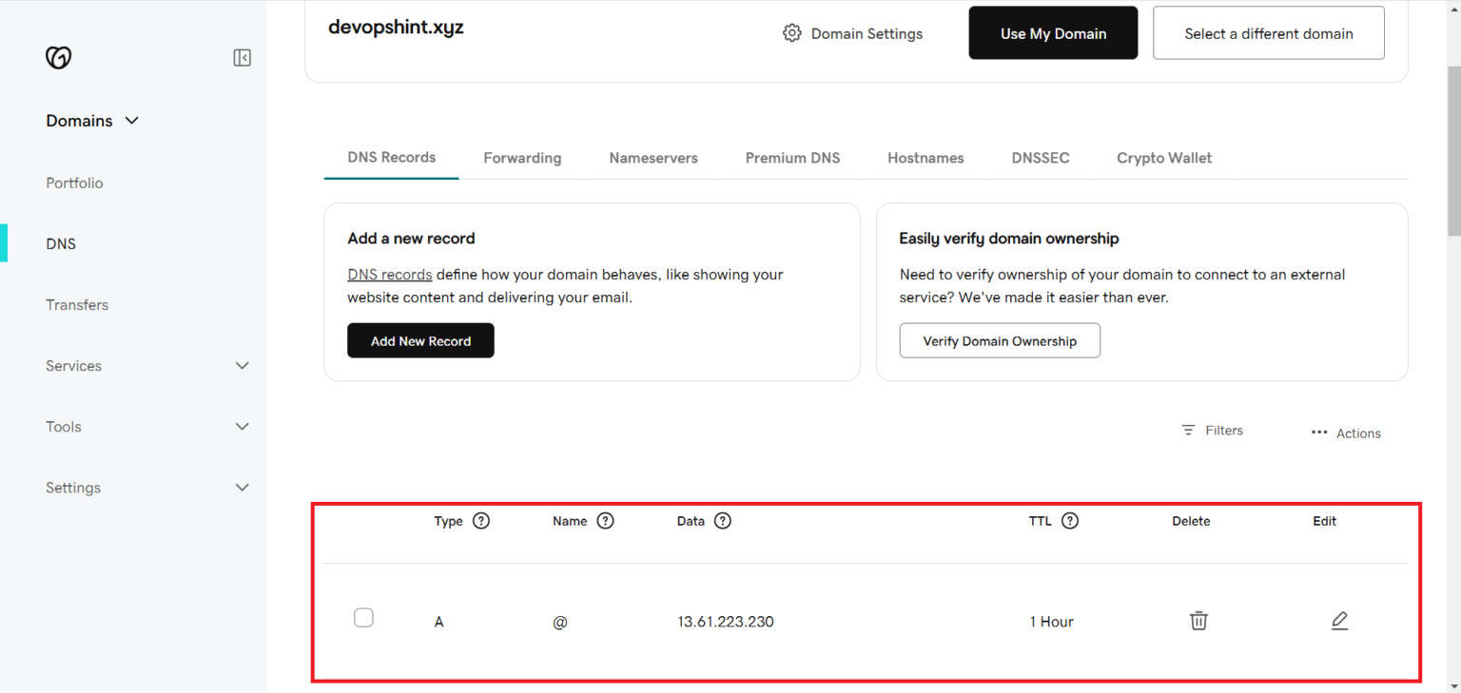Delete the A record using the trash icon
This screenshot has height=693, width=1461.
1198,620
